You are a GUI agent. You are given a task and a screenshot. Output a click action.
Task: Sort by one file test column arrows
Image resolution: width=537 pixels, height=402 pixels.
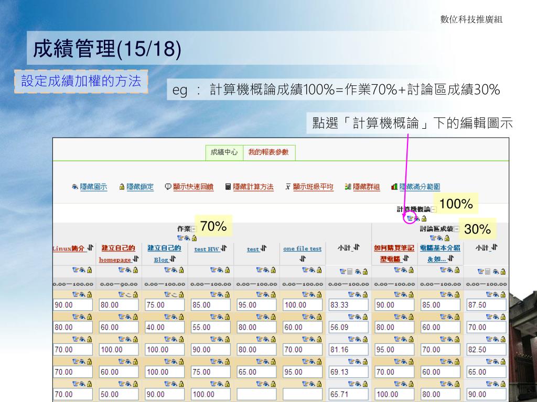(303, 259)
